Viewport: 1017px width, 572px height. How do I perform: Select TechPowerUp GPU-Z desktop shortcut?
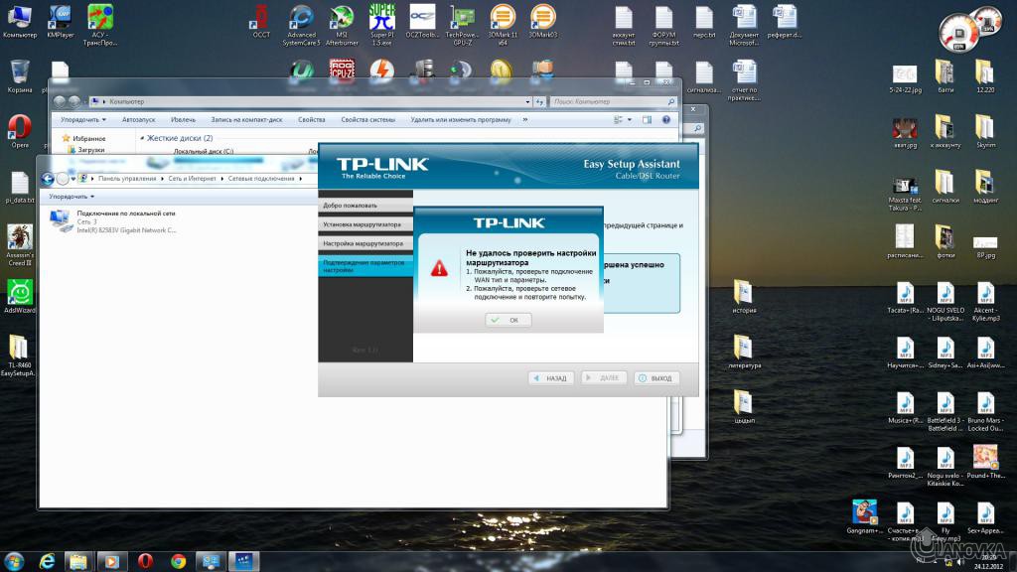[x=463, y=25]
